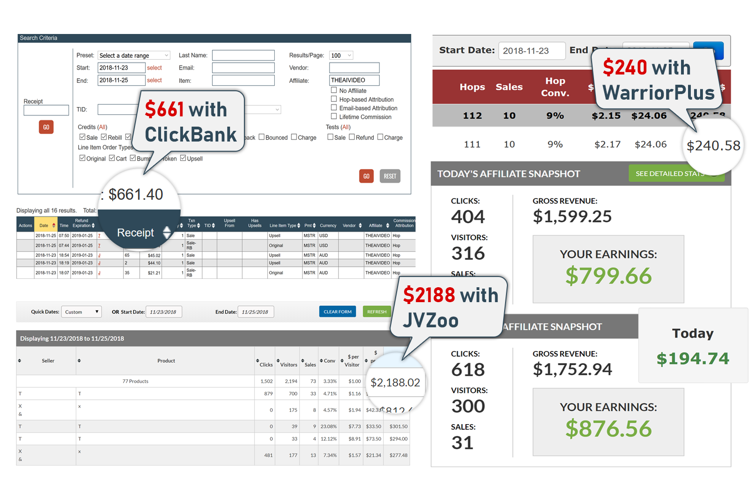Click JVZoo End Date field 11/25/2018

pos(256,312)
